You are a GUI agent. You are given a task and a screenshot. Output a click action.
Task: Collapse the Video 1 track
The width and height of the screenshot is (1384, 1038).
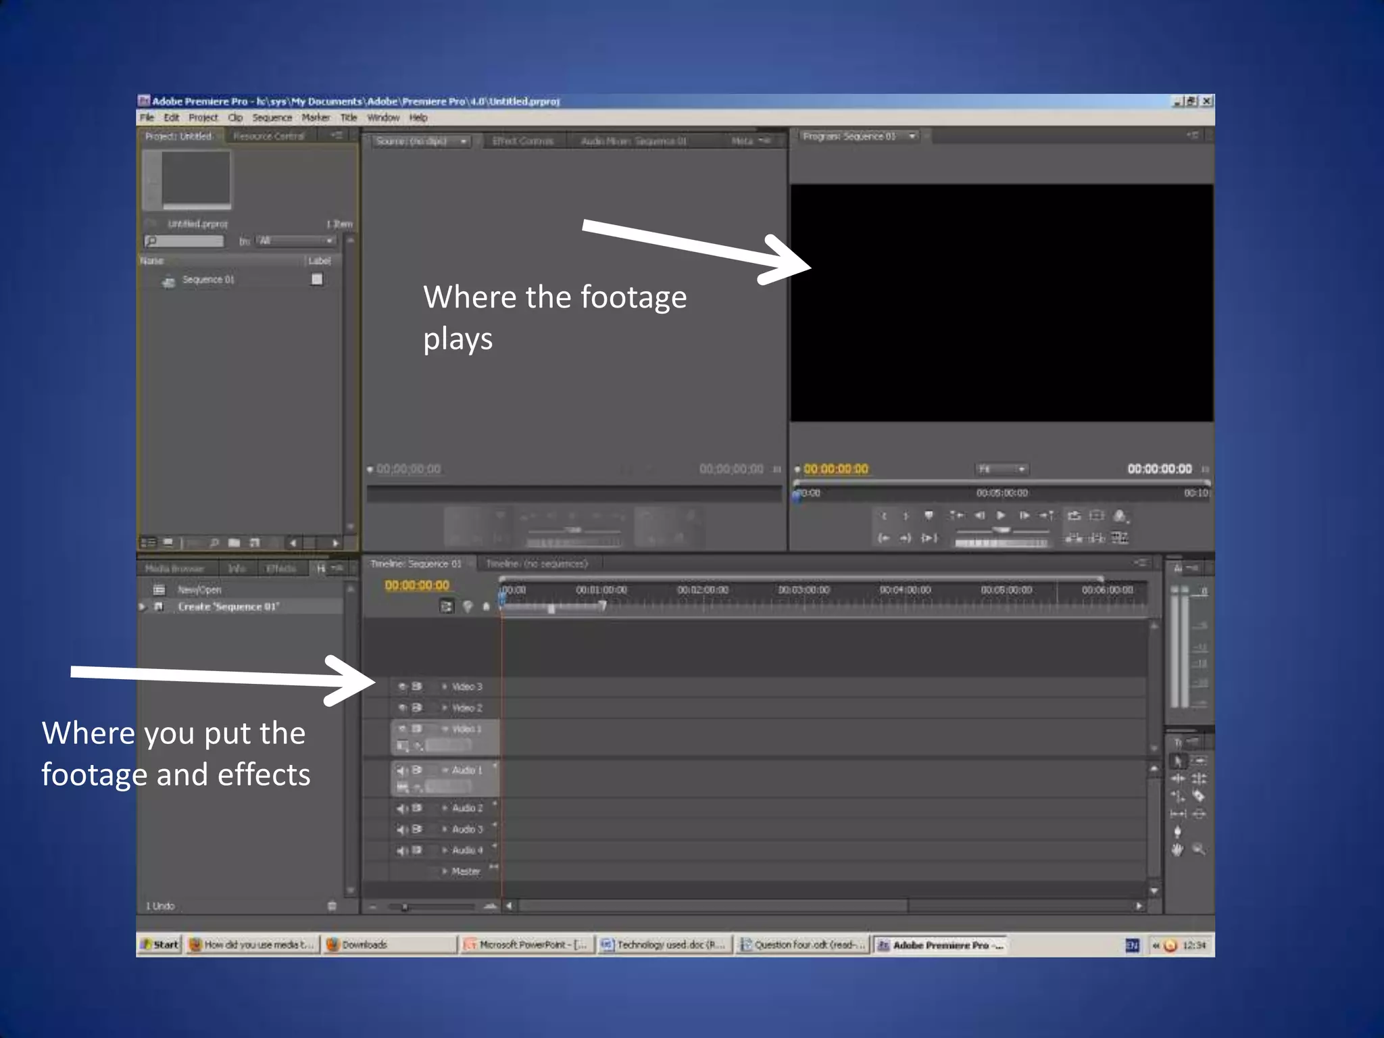pos(445,728)
